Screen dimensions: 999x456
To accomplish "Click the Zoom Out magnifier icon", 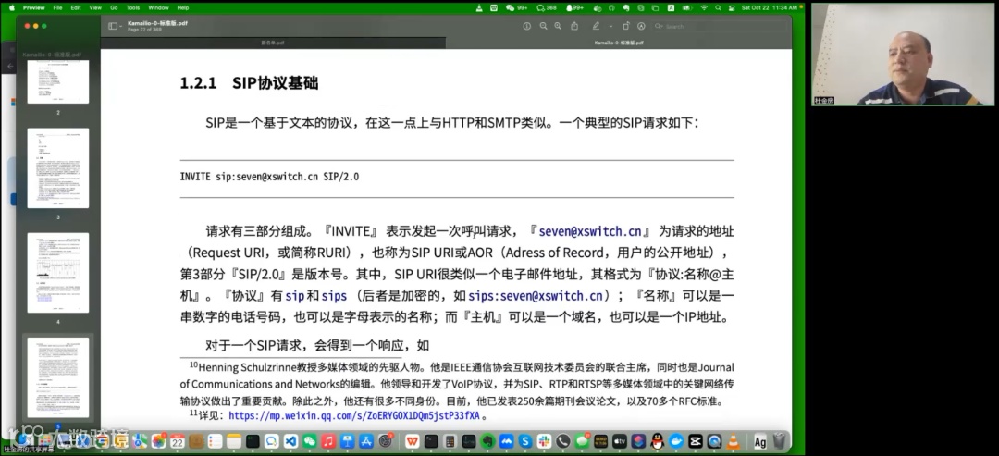I will click(544, 26).
